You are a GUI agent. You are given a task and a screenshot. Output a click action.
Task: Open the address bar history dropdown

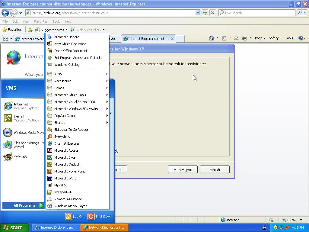click(x=198, y=13)
